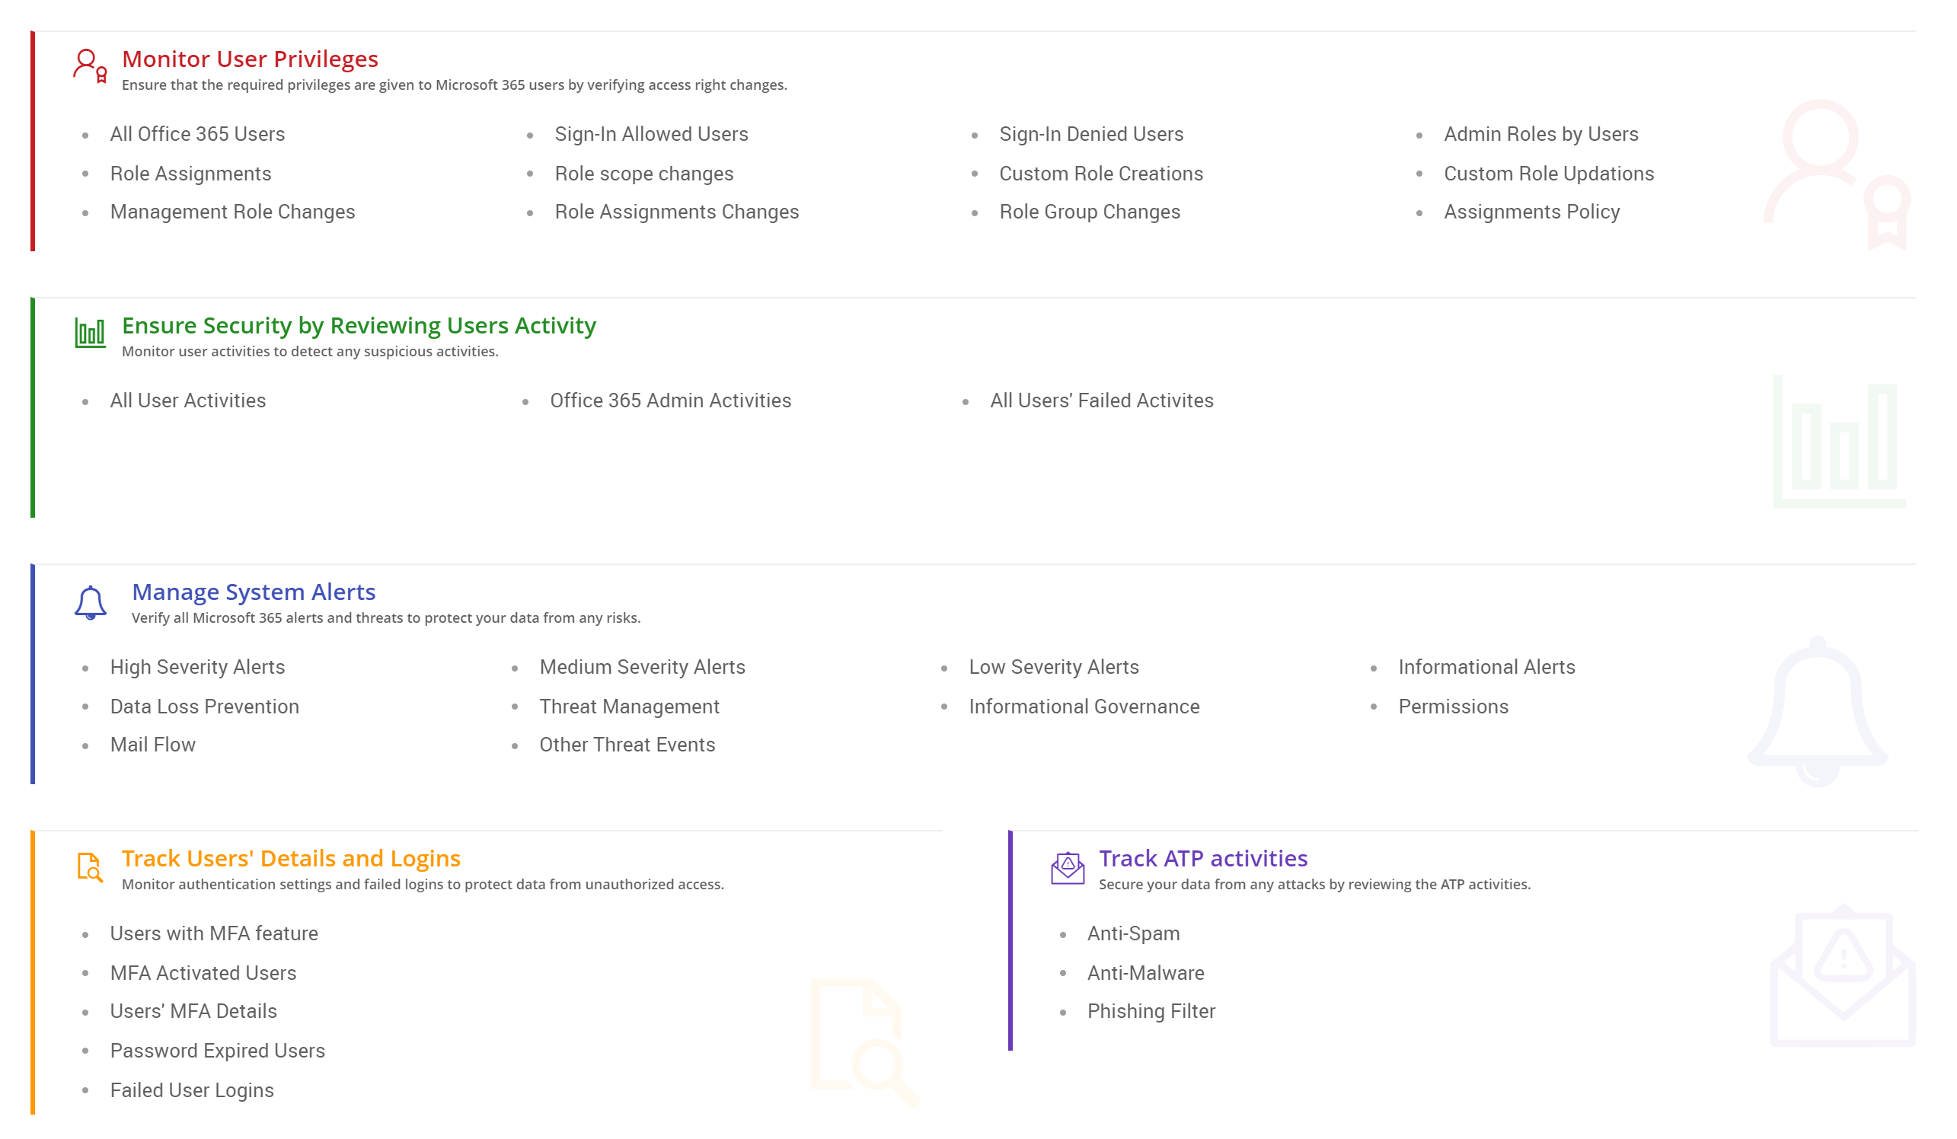
Task: Click the envelope warning icon for ATP
Action: [x=1068, y=867]
